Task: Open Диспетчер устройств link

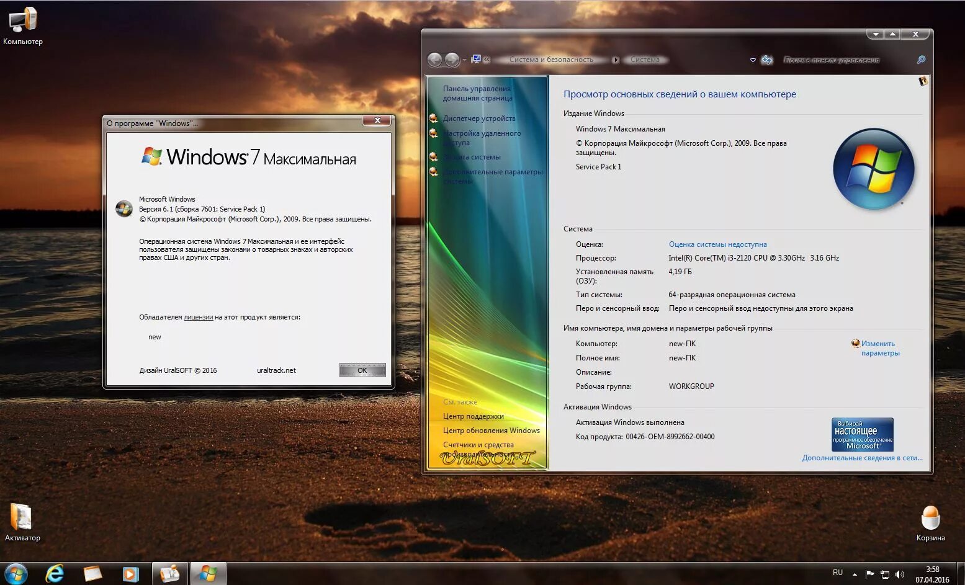Action: [x=479, y=118]
